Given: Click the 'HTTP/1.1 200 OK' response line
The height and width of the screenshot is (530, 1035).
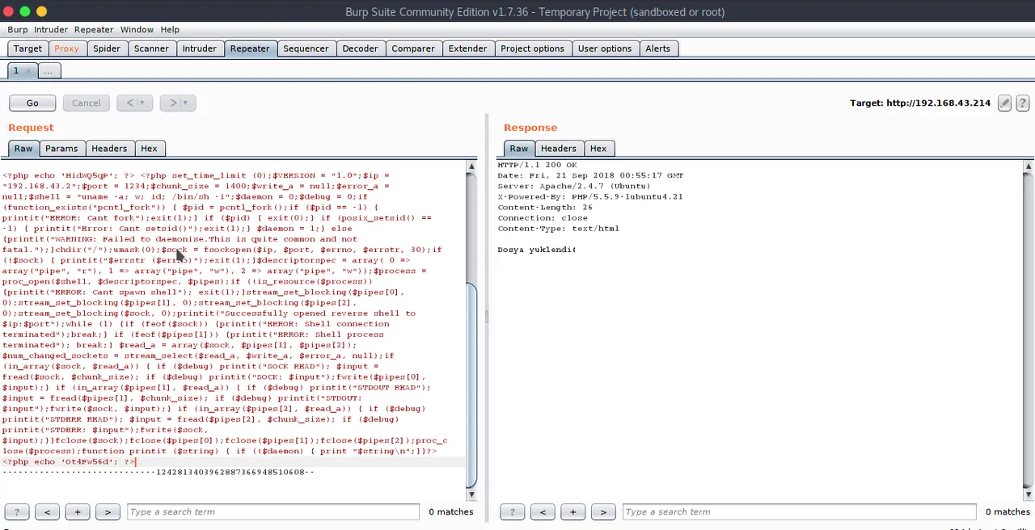Looking at the screenshot, I should (x=537, y=165).
